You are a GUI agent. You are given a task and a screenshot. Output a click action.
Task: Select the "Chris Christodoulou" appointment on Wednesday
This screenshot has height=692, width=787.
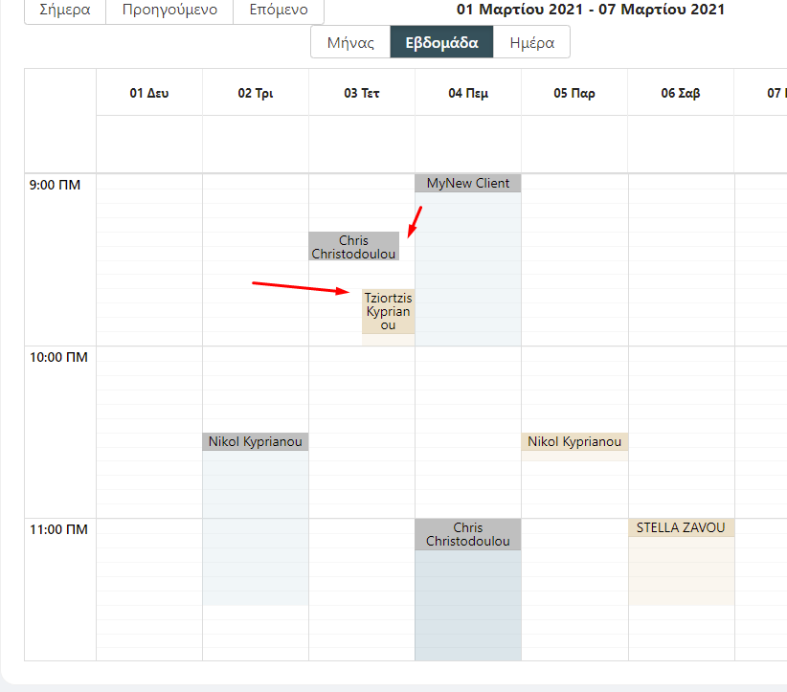click(353, 247)
